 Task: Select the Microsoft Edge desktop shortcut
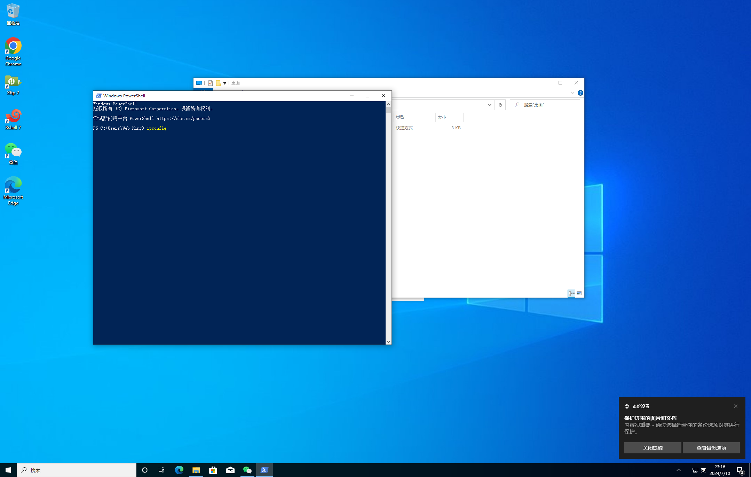[13, 191]
